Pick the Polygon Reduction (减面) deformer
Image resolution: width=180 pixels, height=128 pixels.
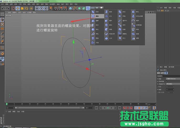[x=137, y=38]
